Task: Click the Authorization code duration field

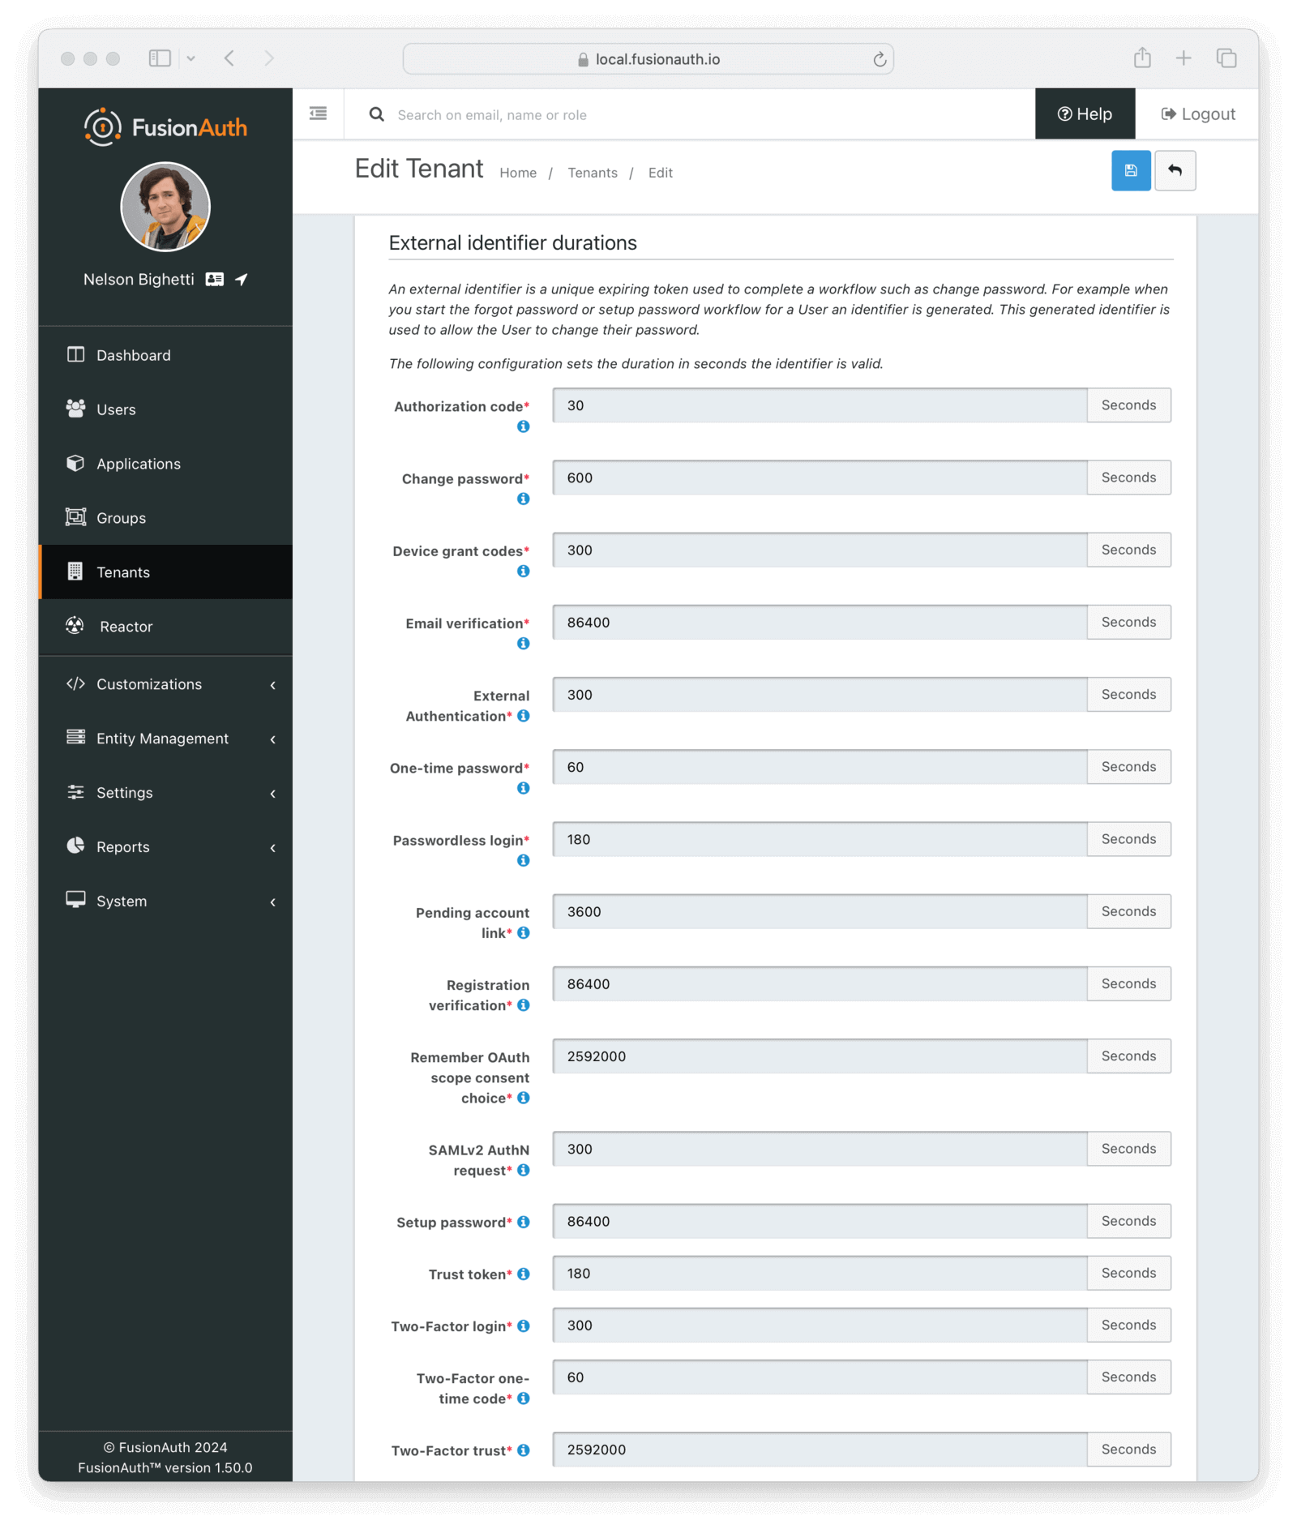Action: [x=820, y=405]
